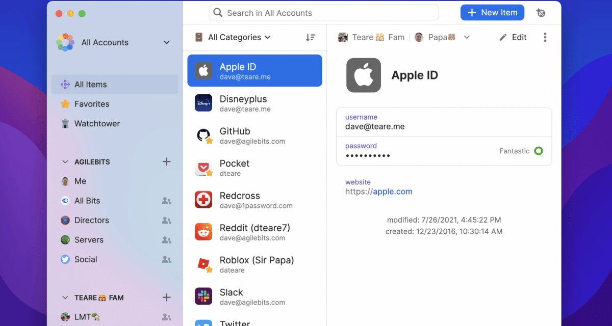Collapse the TEARE FAM section chevron
The width and height of the screenshot is (612, 326).
coord(65,297)
